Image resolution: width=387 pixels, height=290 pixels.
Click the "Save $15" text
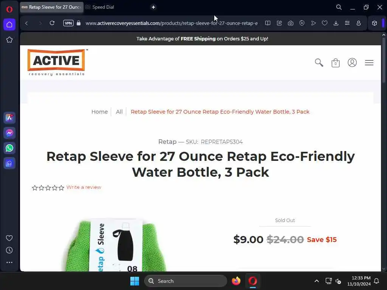(x=322, y=240)
